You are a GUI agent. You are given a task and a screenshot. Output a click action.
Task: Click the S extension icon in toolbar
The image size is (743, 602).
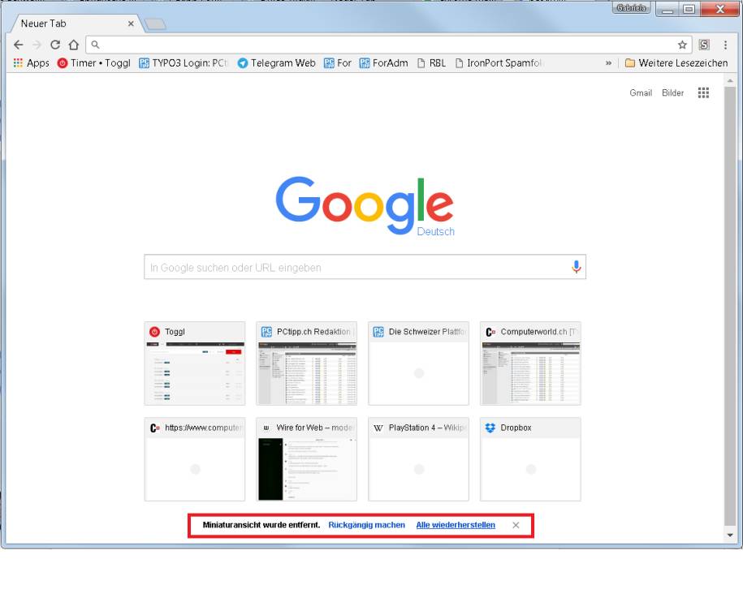pyautogui.click(x=704, y=45)
